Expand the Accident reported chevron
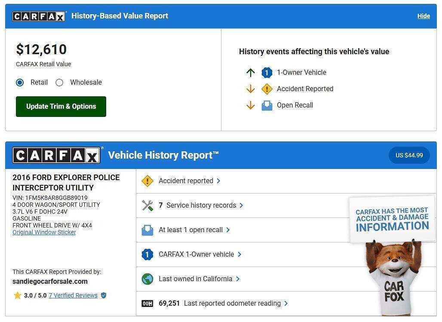The image size is (442, 322). 218,181
